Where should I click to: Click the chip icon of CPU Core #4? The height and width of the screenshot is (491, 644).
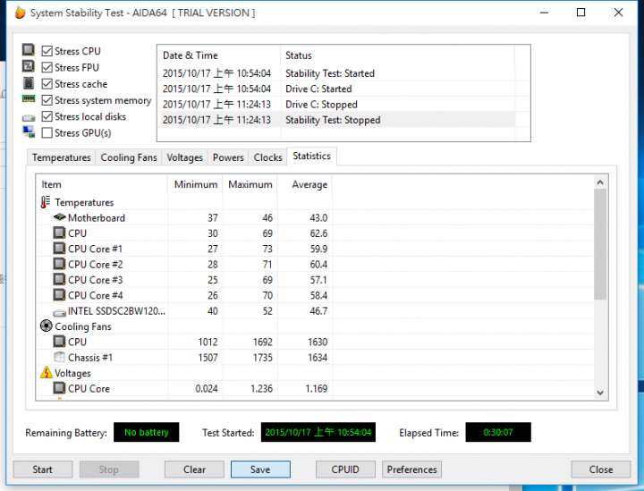pyautogui.click(x=59, y=295)
